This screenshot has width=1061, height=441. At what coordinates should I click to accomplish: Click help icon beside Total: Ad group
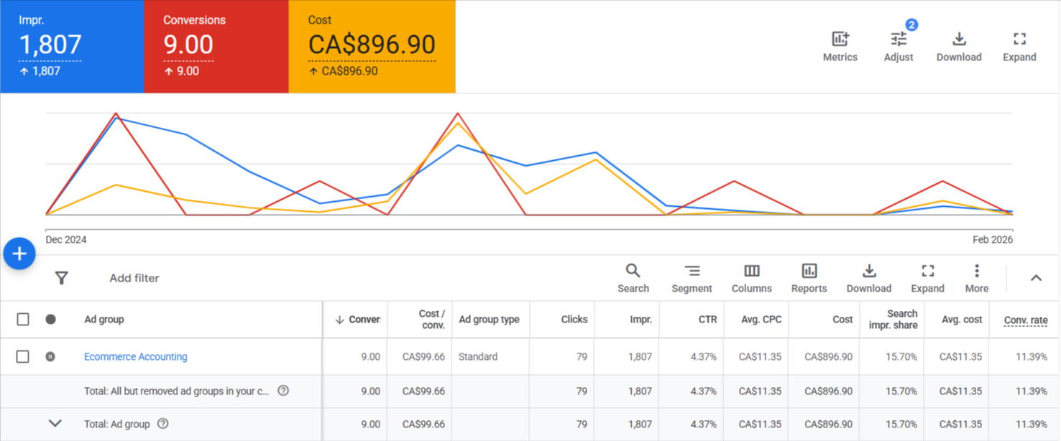click(x=163, y=424)
